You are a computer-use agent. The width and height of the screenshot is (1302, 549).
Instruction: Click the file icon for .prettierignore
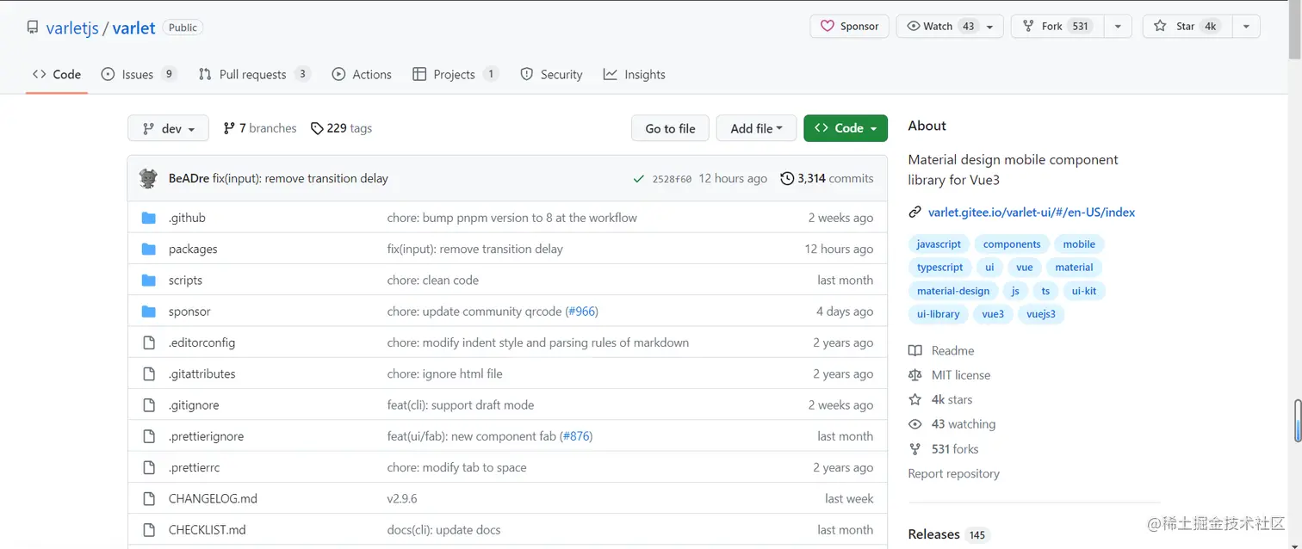point(148,436)
